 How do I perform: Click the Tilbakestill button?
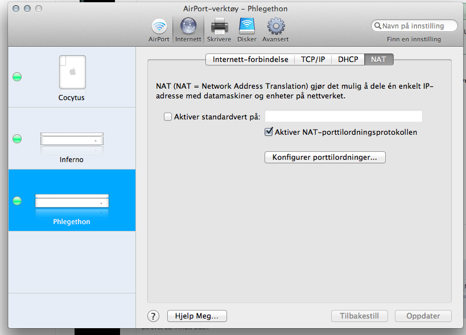[360, 316]
